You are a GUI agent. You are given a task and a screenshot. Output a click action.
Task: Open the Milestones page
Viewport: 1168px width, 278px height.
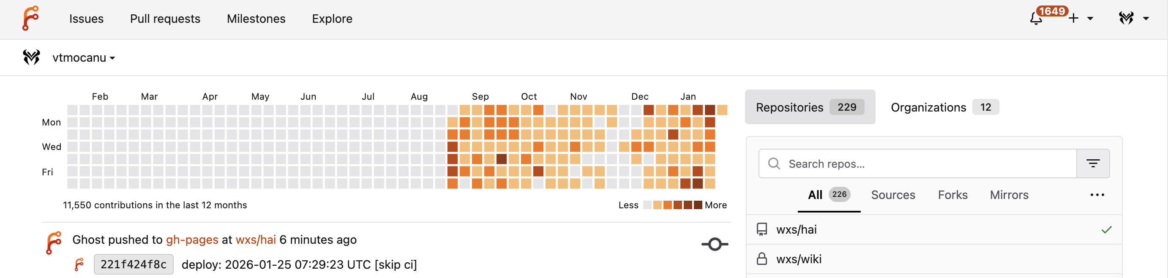coord(256,19)
